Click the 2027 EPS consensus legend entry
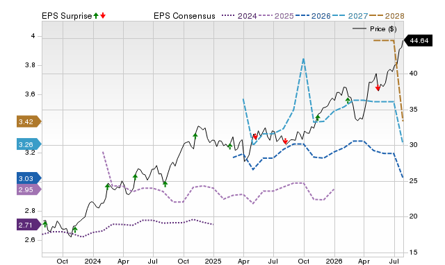This screenshot has height=265, width=445. click(350, 16)
